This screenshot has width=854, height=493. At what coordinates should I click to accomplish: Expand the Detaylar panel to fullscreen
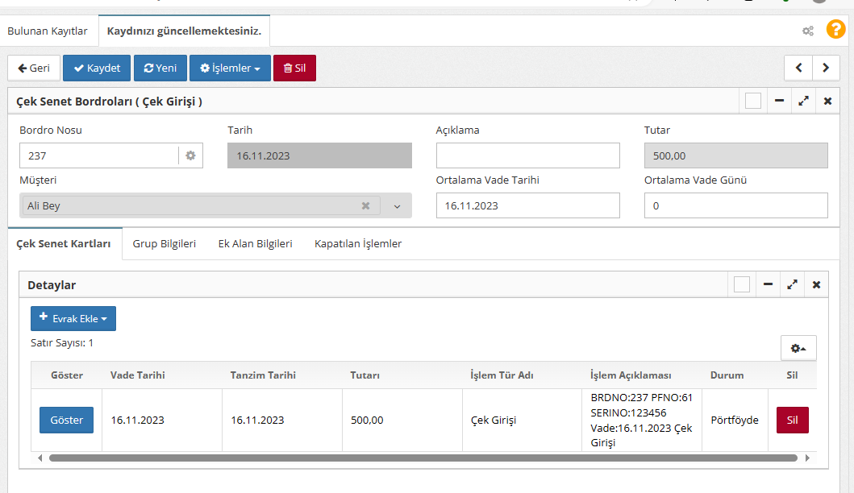[793, 284]
